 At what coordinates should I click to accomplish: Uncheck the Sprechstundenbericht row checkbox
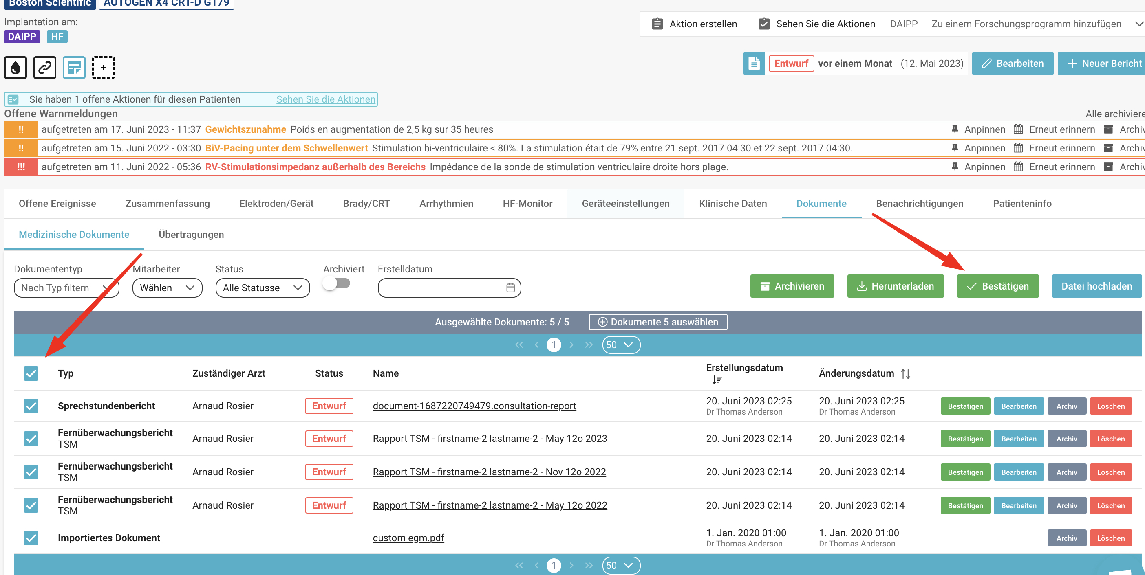[x=31, y=406]
